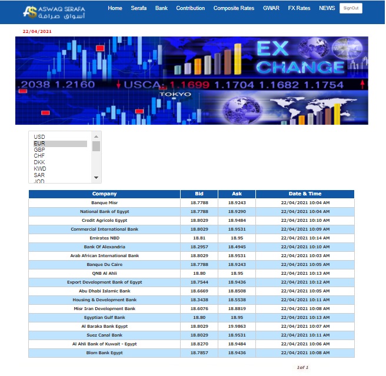Click Blom Bank Egypt ask 18.9436
Screen dimensions: 386x376
tap(237, 353)
